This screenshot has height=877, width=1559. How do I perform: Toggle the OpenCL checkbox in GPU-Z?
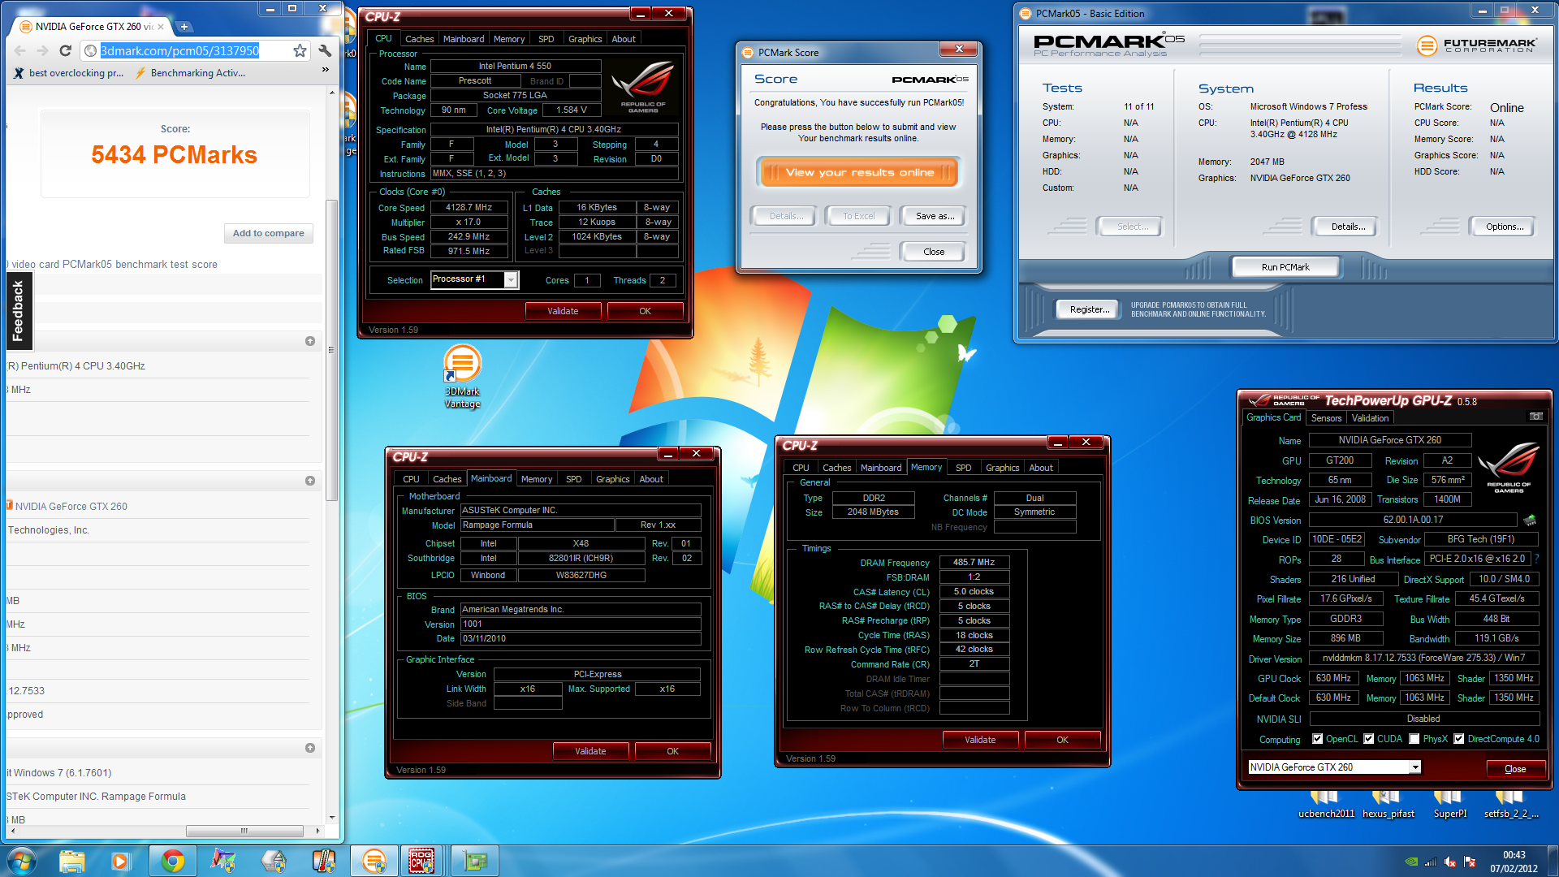[x=1317, y=739]
